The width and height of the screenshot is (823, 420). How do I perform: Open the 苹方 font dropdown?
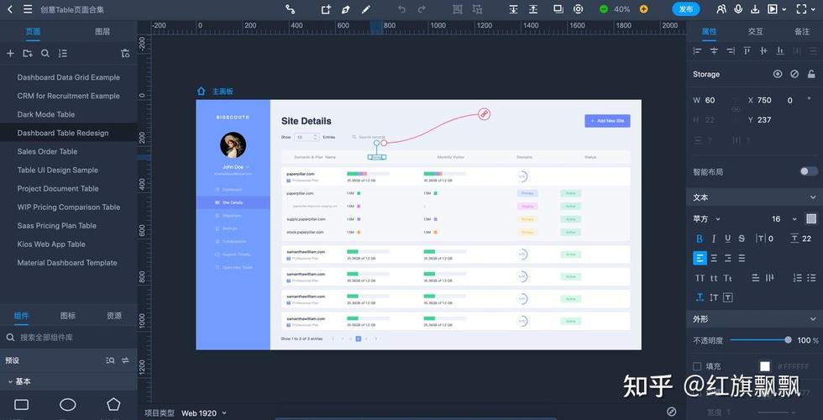click(x=707, y=219)
